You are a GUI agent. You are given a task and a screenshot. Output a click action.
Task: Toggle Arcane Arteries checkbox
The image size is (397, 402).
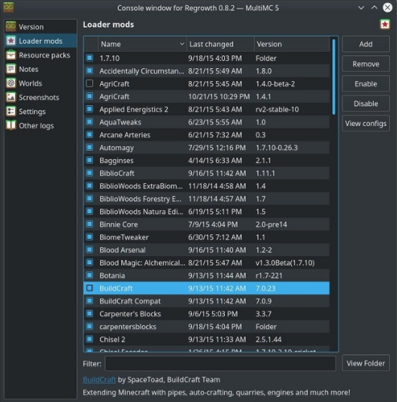click(89, 135)
